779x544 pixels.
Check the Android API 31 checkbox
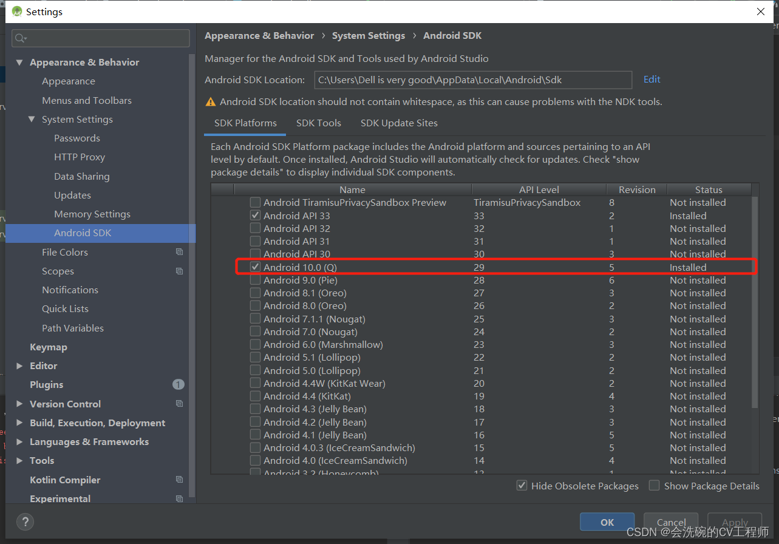(x=256, y=241)
